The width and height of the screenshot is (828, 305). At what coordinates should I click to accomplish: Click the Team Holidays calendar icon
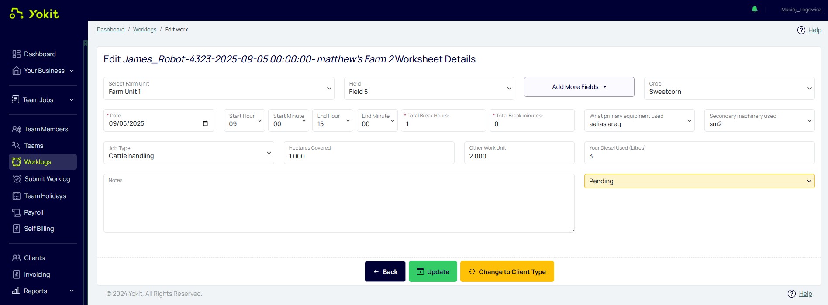pyautogui.click(x=17, y=196)
